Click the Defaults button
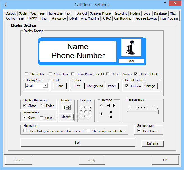Image resolution: width=184 pixels, height=170 pixels. pos(152,144)
